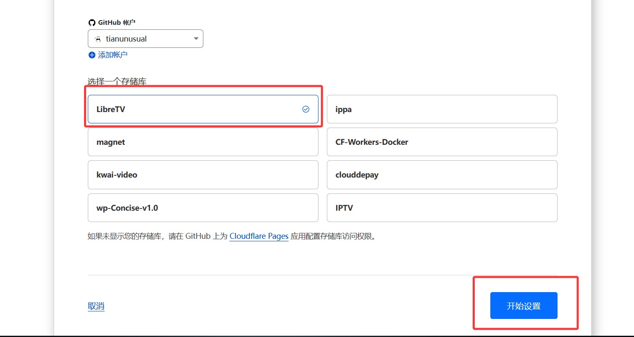Click the plus icon beside 添加帐户
The width and height of the screenshot is (634, 337).
(x=92, y=55)
